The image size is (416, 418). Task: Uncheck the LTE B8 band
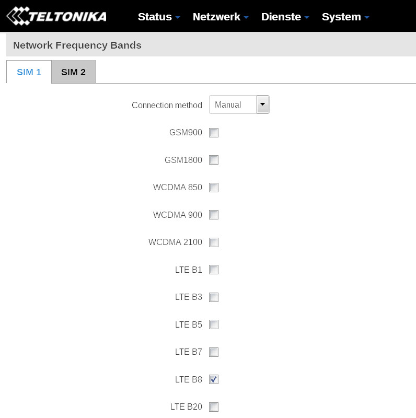pyautogui.click(x=214, y=379)
